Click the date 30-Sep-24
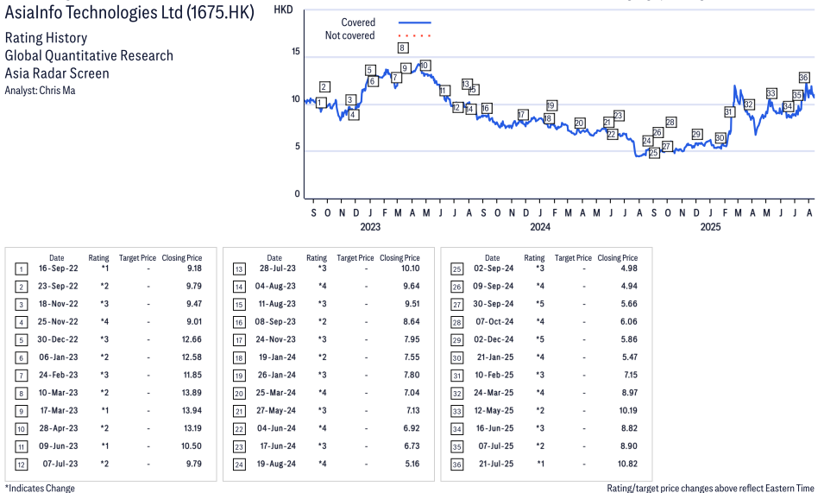The width and height of the screenshot is (824, 493). point(494,304)
